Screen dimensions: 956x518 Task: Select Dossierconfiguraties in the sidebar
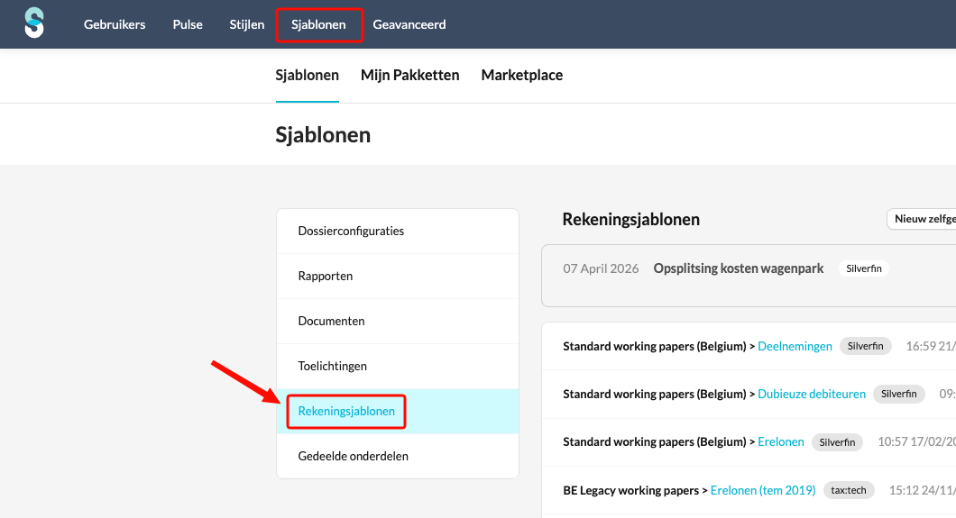click(351, 231)
